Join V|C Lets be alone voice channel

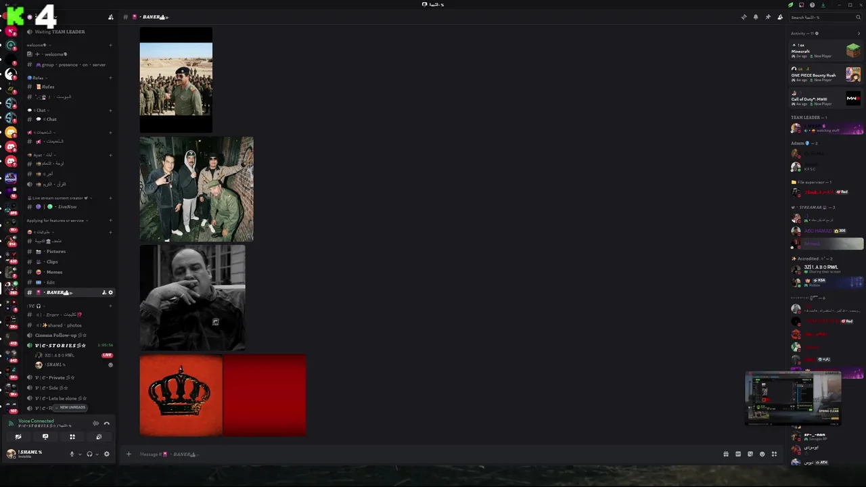(x=70, y=398)
